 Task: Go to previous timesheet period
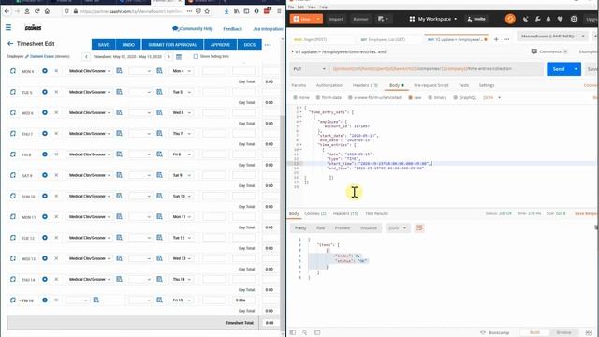(x=86, y=56)
